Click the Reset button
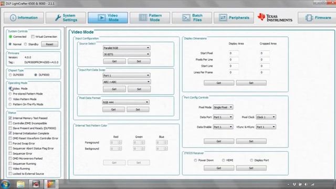Image resolution: width=336 pixels, height=189 pixels. (x=49, y=44)
